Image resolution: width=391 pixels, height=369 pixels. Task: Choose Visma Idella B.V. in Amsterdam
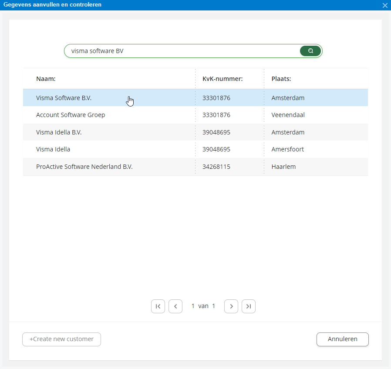coord(195,132)
